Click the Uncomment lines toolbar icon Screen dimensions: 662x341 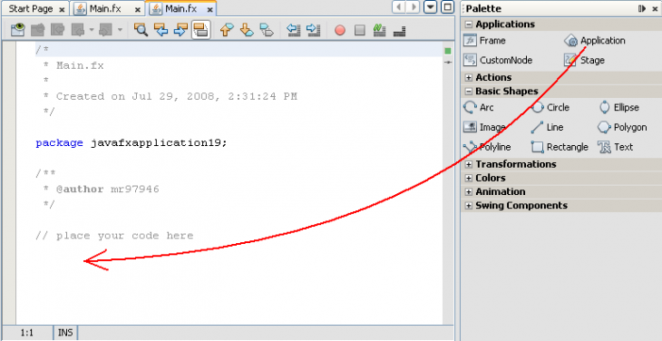pyautogui.click(x=399, y=31)
